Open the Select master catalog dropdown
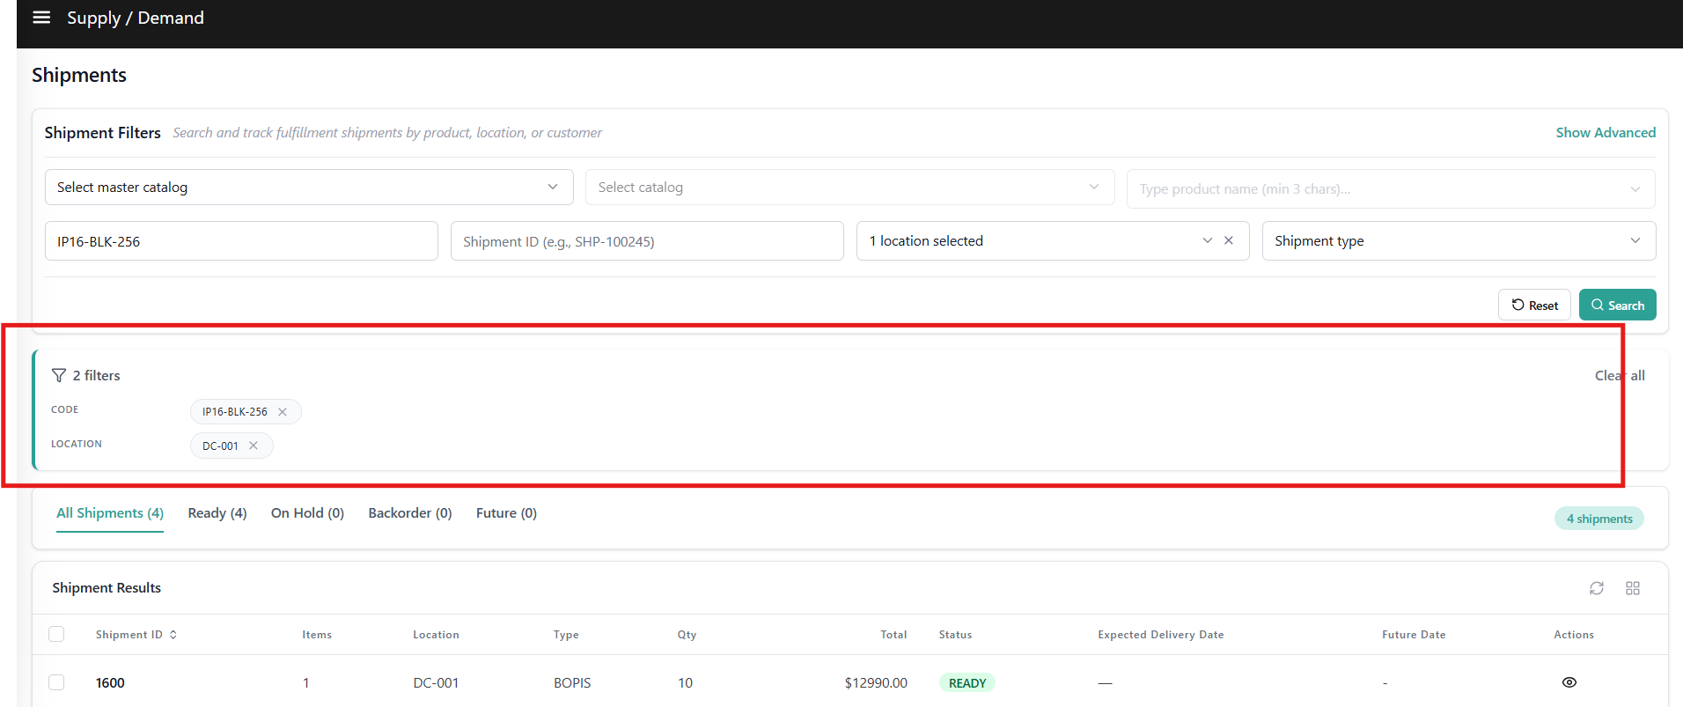The image size is (1683, 707). tap(309, 188)
